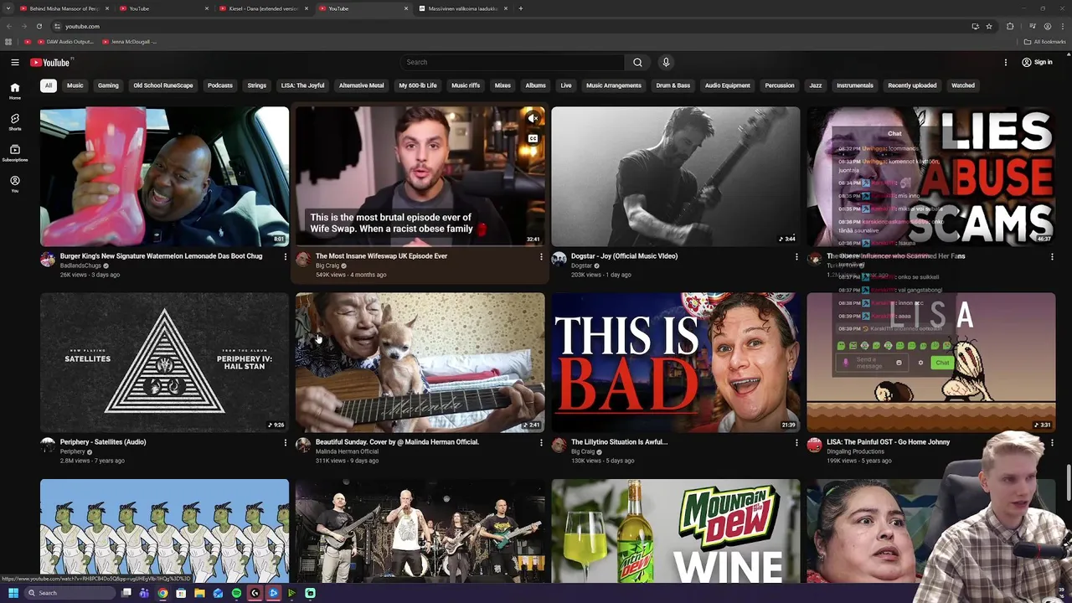Play Burger King Watermelon Lemonade thumbnail

click(x=164, y=176)
